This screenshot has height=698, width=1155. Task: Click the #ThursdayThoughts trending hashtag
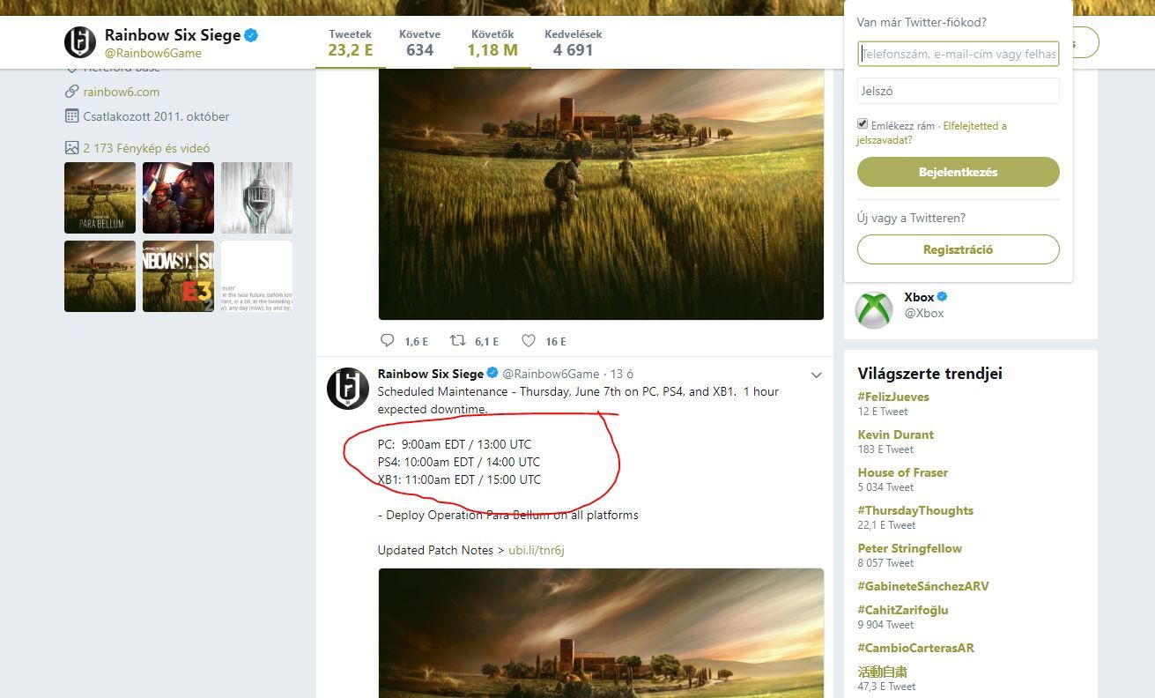pos(915,510)
